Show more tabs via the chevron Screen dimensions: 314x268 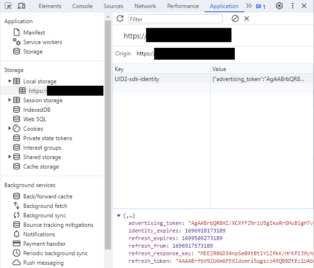coord(249,6)
